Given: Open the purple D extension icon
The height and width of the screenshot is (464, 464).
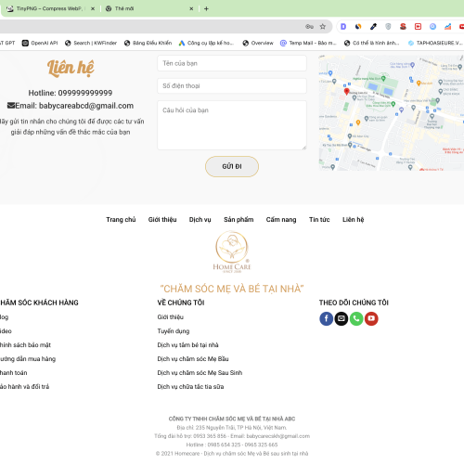Looking at the screenshot, I should coord(343,27).
